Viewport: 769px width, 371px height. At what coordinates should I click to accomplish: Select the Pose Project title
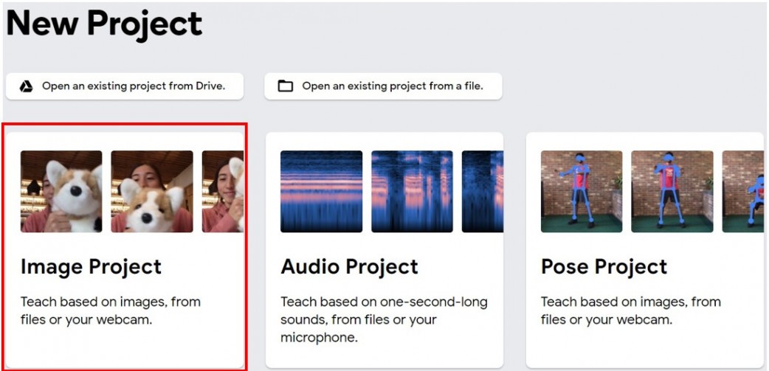click(x=604, y=266)
